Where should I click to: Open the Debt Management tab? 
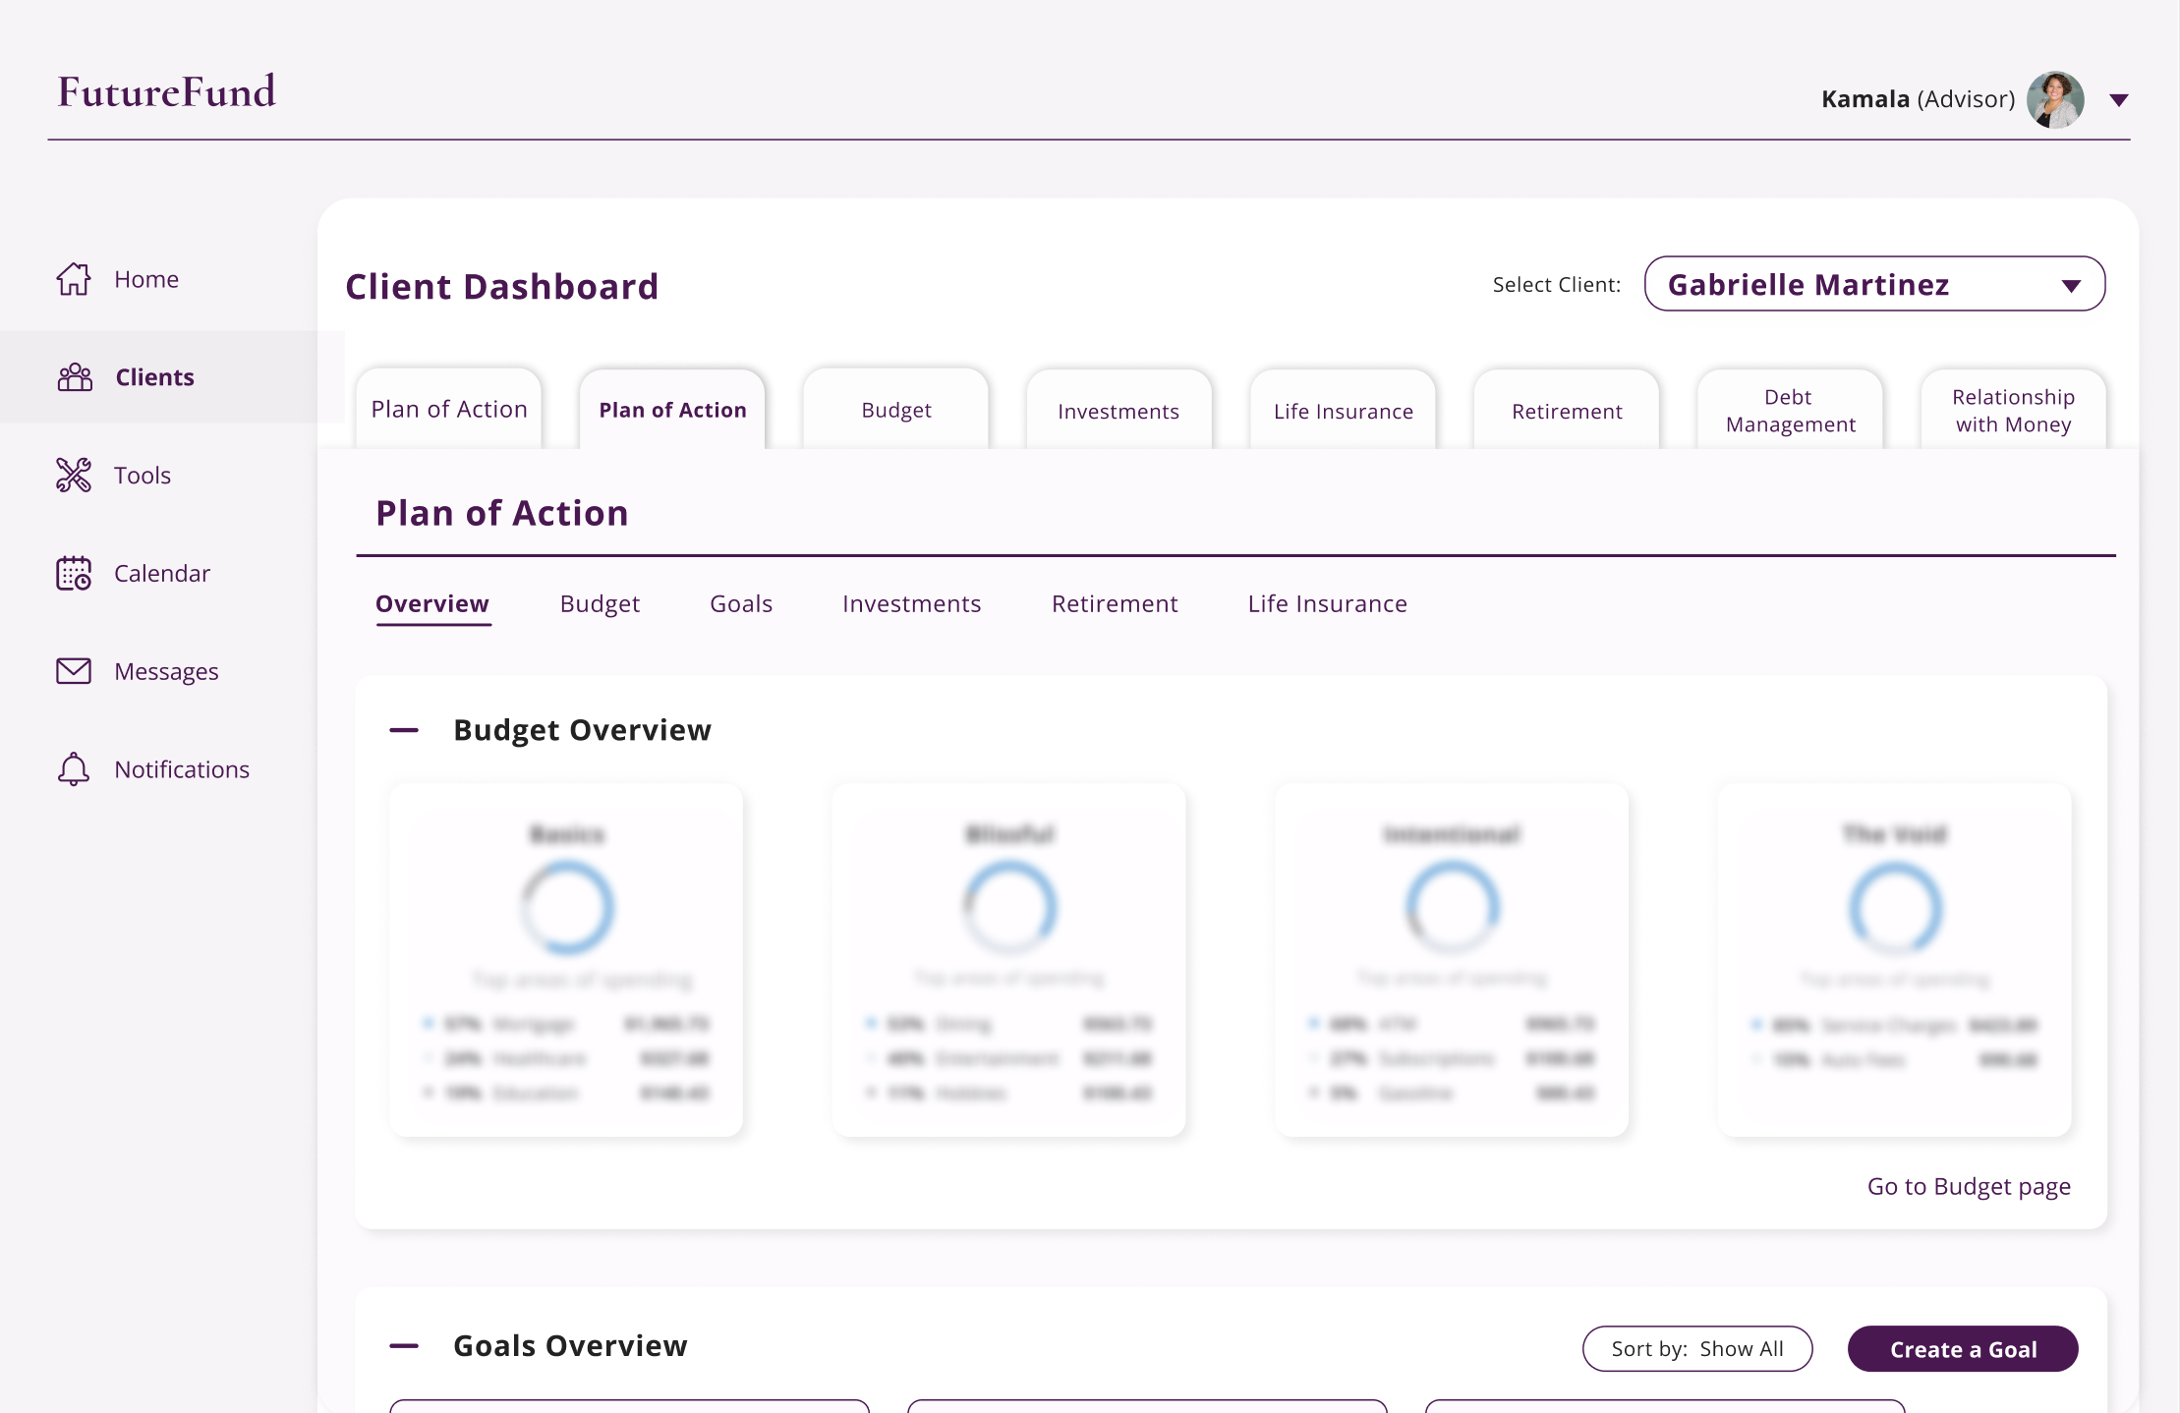1790,410
